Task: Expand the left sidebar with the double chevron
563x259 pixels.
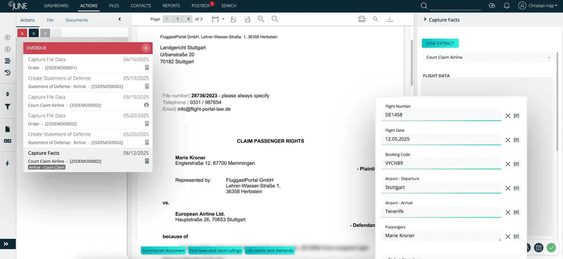Action: [6, 244]
